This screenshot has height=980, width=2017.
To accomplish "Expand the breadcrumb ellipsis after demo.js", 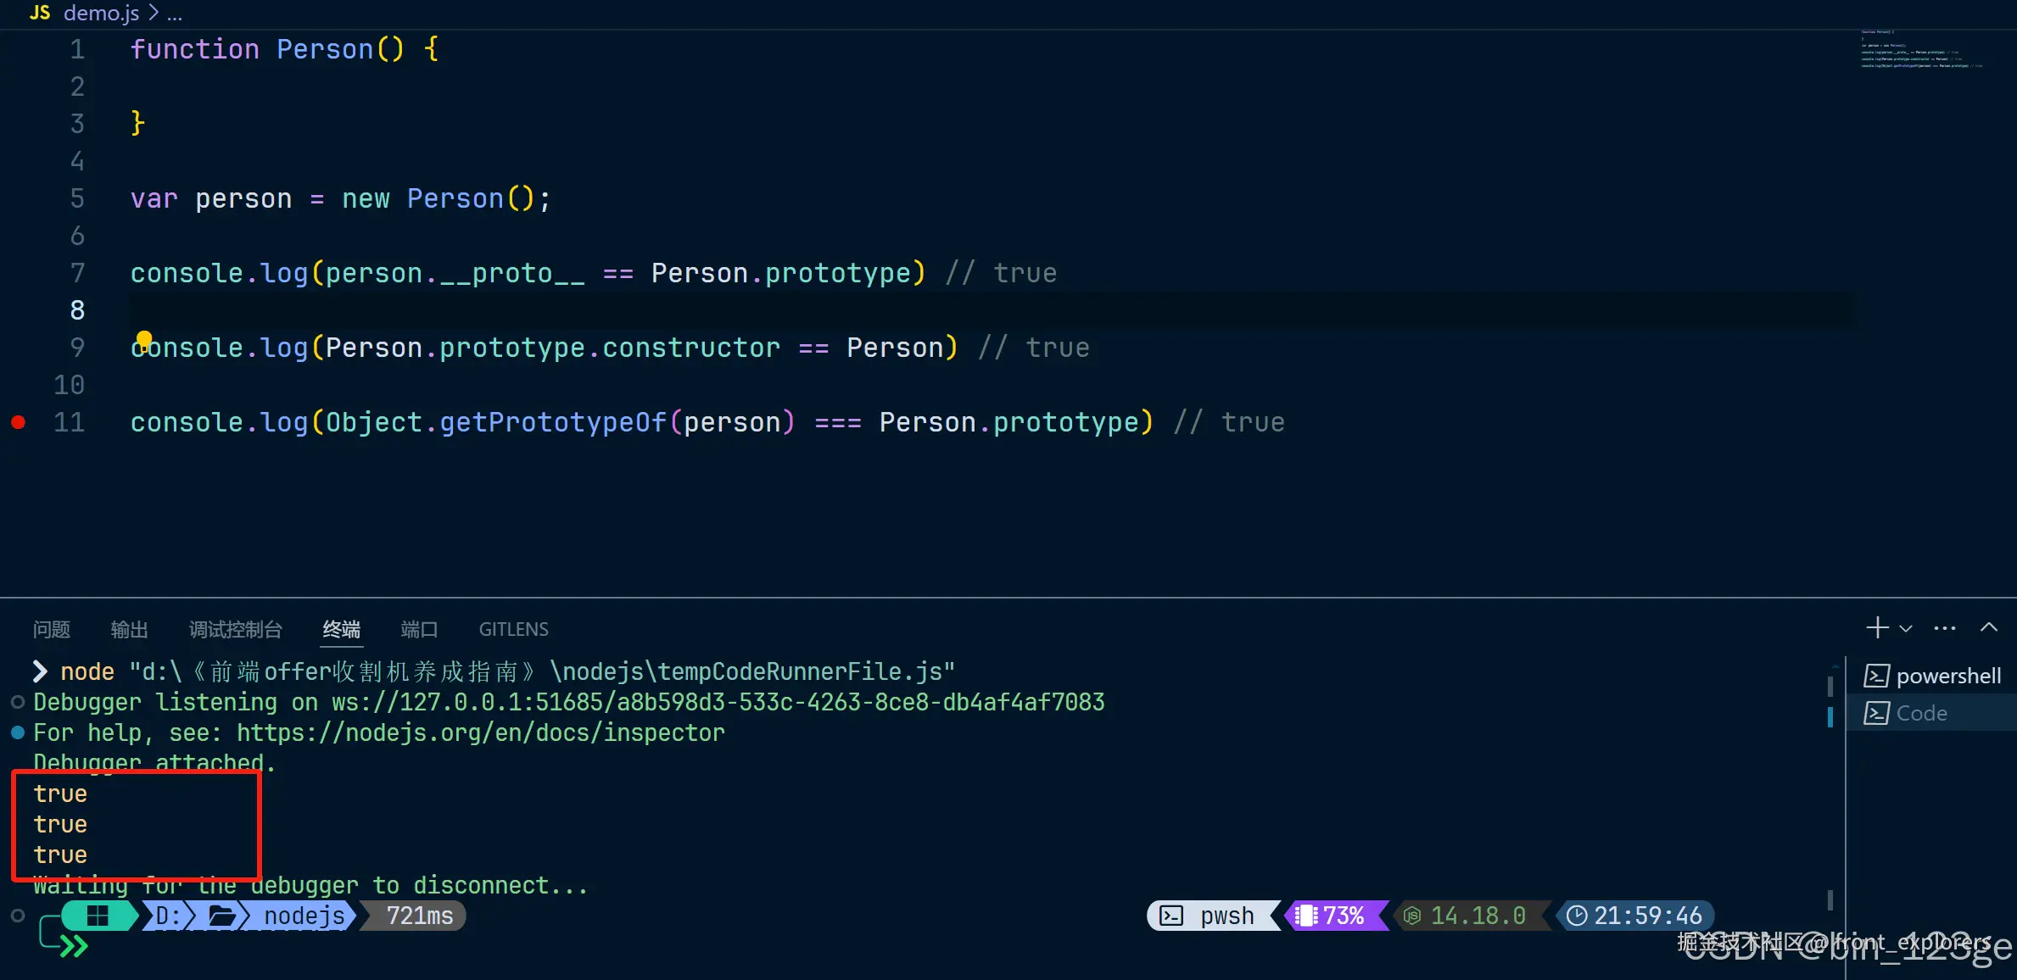I will tap(175, 14).
